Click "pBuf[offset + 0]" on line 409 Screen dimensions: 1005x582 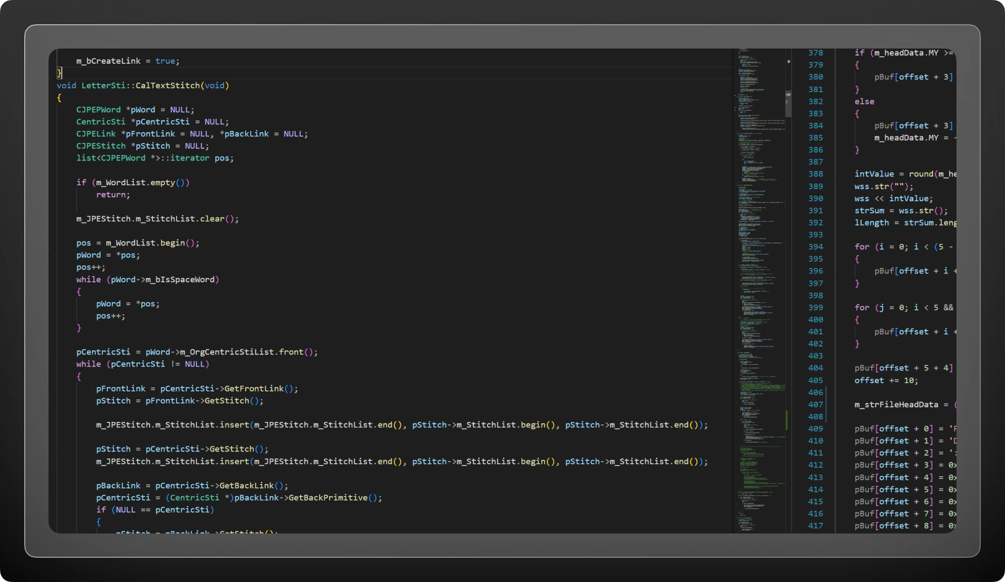(x=894, y=429)
